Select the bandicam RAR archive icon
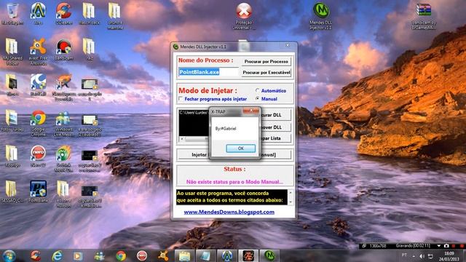466x262 pixels. [424, 16]
